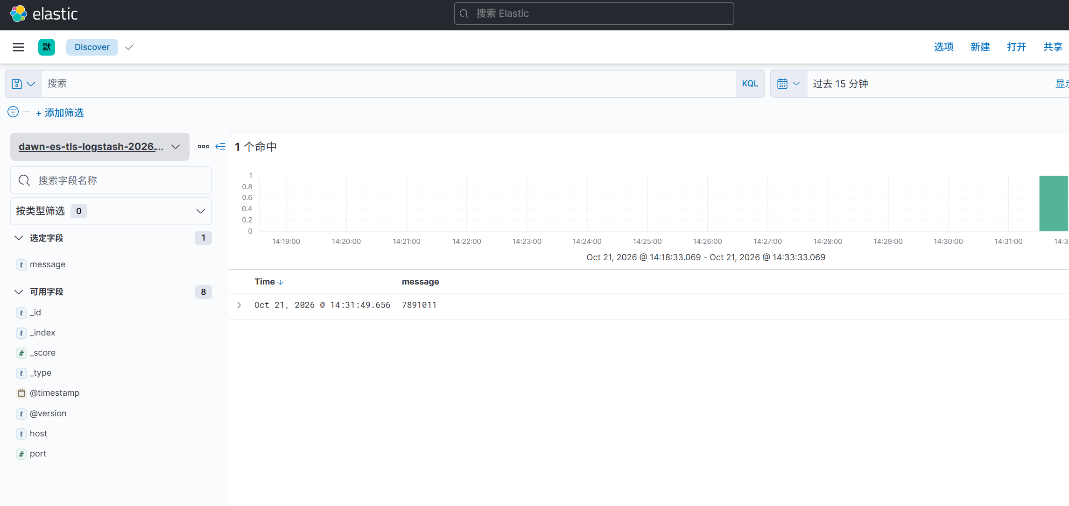The height and width of the screenshot is (506, 1069).
Task: Toggle KQL query language switch
Action: 750,84
